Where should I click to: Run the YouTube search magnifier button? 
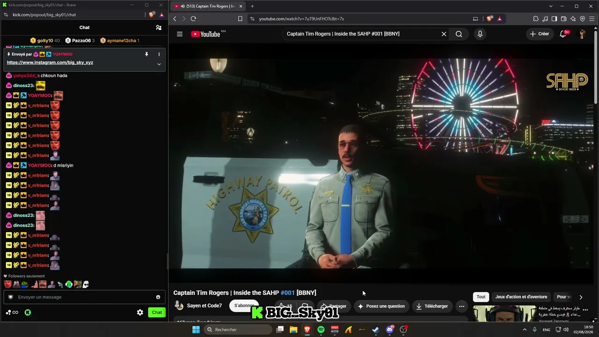(x=459, y=34)
